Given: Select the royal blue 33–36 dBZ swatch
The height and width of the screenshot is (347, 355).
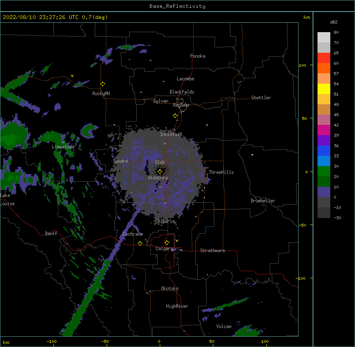Looking at the screenshot, I should (x=324, y=150).
